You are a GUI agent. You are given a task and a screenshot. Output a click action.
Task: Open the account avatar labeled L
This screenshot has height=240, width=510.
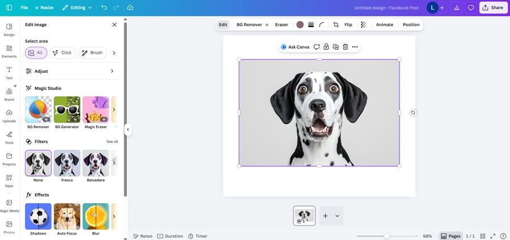[x=432, y=7]
